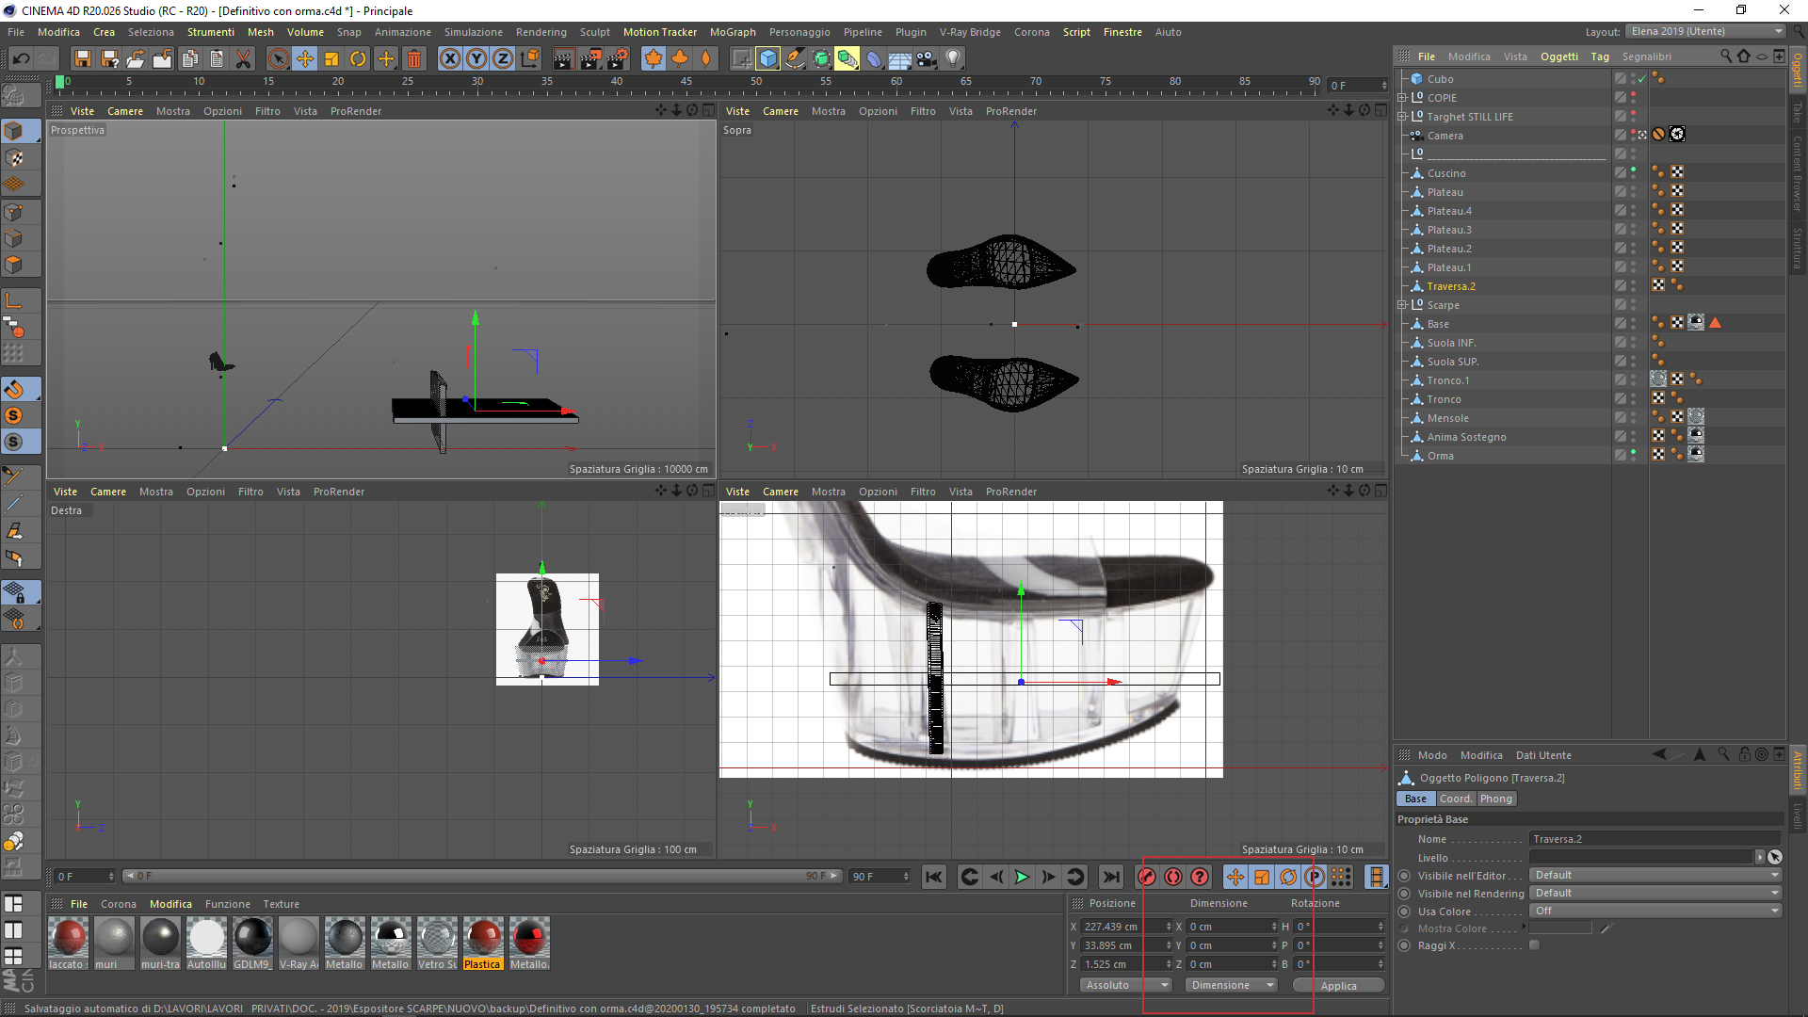This screenshot has height=1017, width=1808.
Task: Switch to the Coord. tab
Action: (1455, 799)
